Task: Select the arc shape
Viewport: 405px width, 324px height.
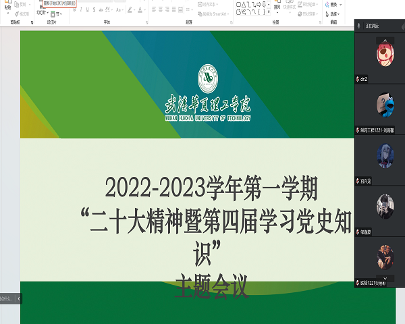Action: tap(248, 11)
